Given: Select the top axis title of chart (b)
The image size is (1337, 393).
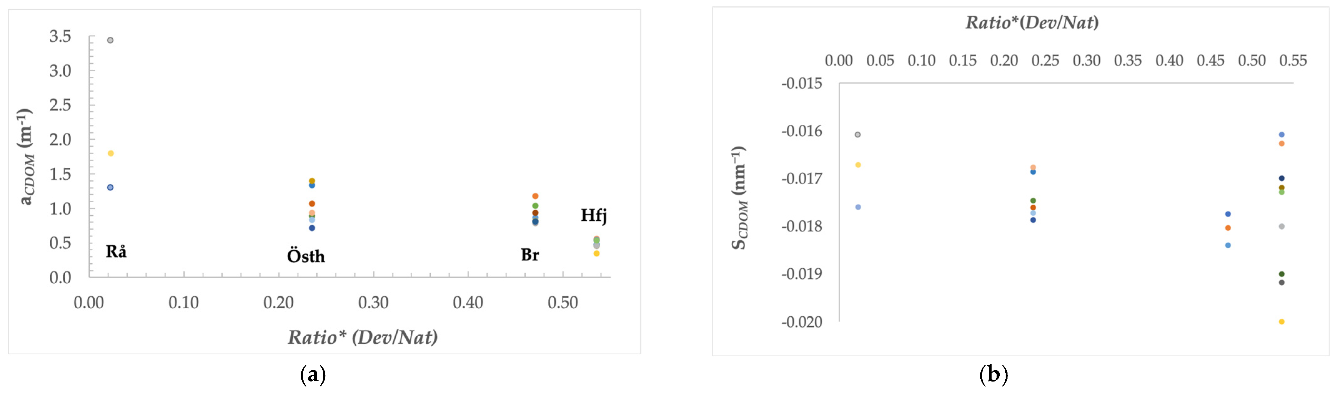Looking at the screenshot, I should (1031, 22).
